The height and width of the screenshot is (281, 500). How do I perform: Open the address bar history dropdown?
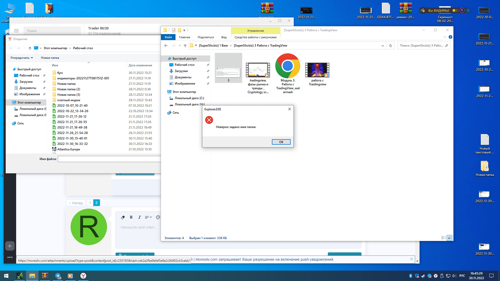click(383, 46)
